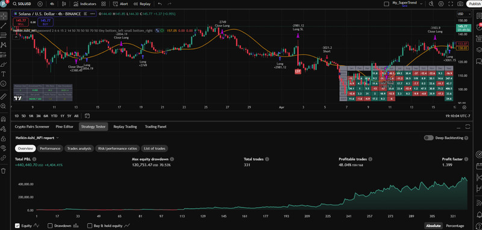Select the List of trades tab
The height and width of the screenshot is (230, 482).
point(155,149)
